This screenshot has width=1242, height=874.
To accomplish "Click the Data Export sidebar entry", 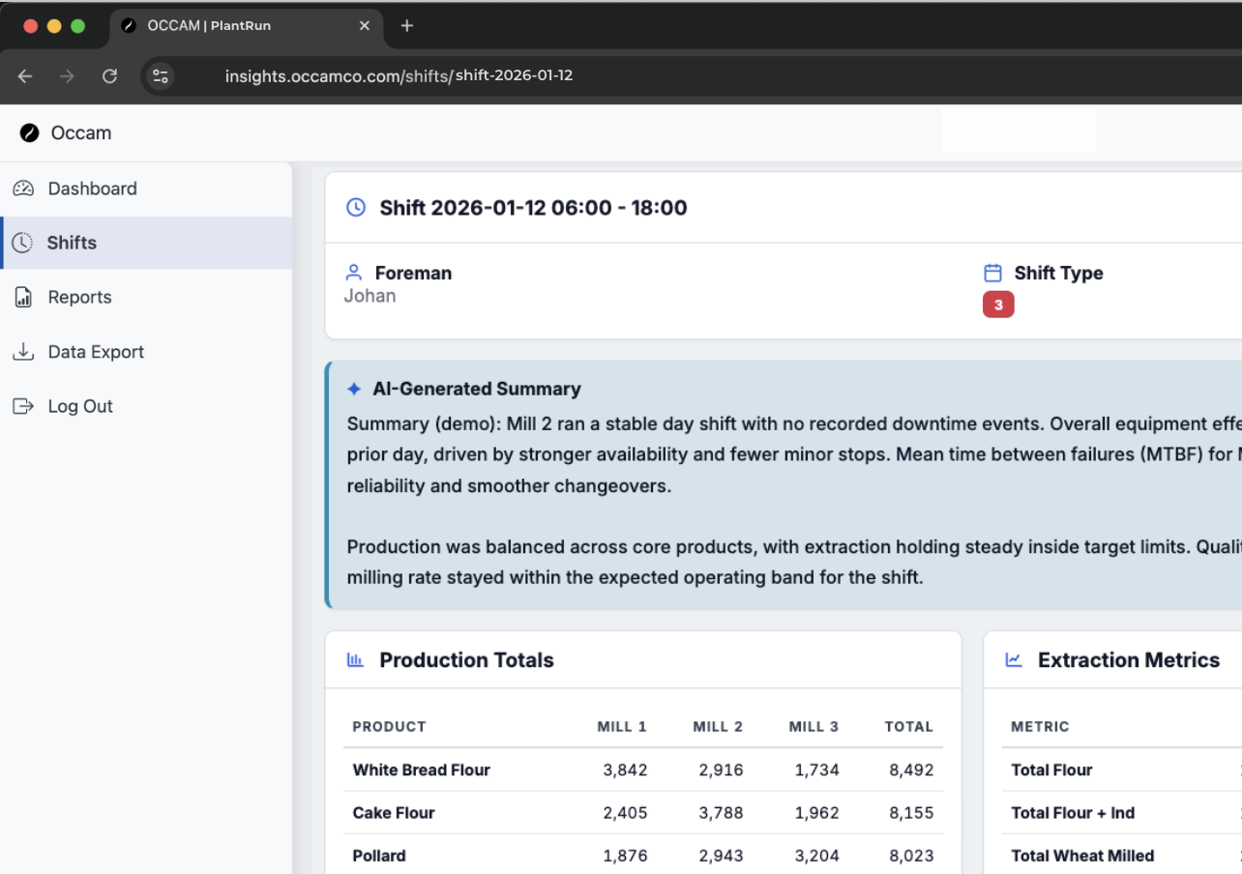I will (x=96, y=351).
